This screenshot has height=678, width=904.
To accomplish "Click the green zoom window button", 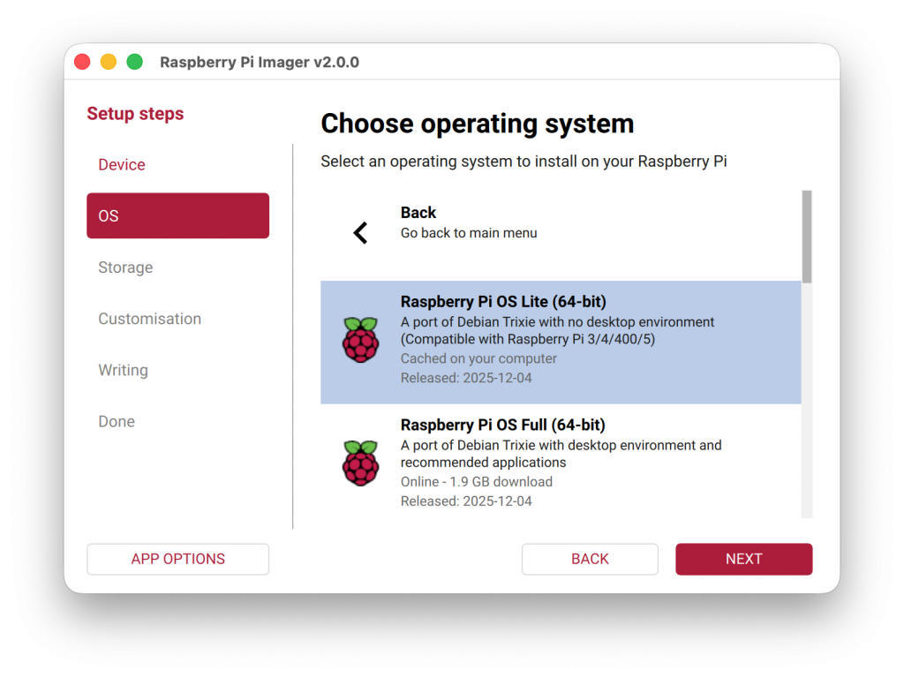I will pos(135,62).
